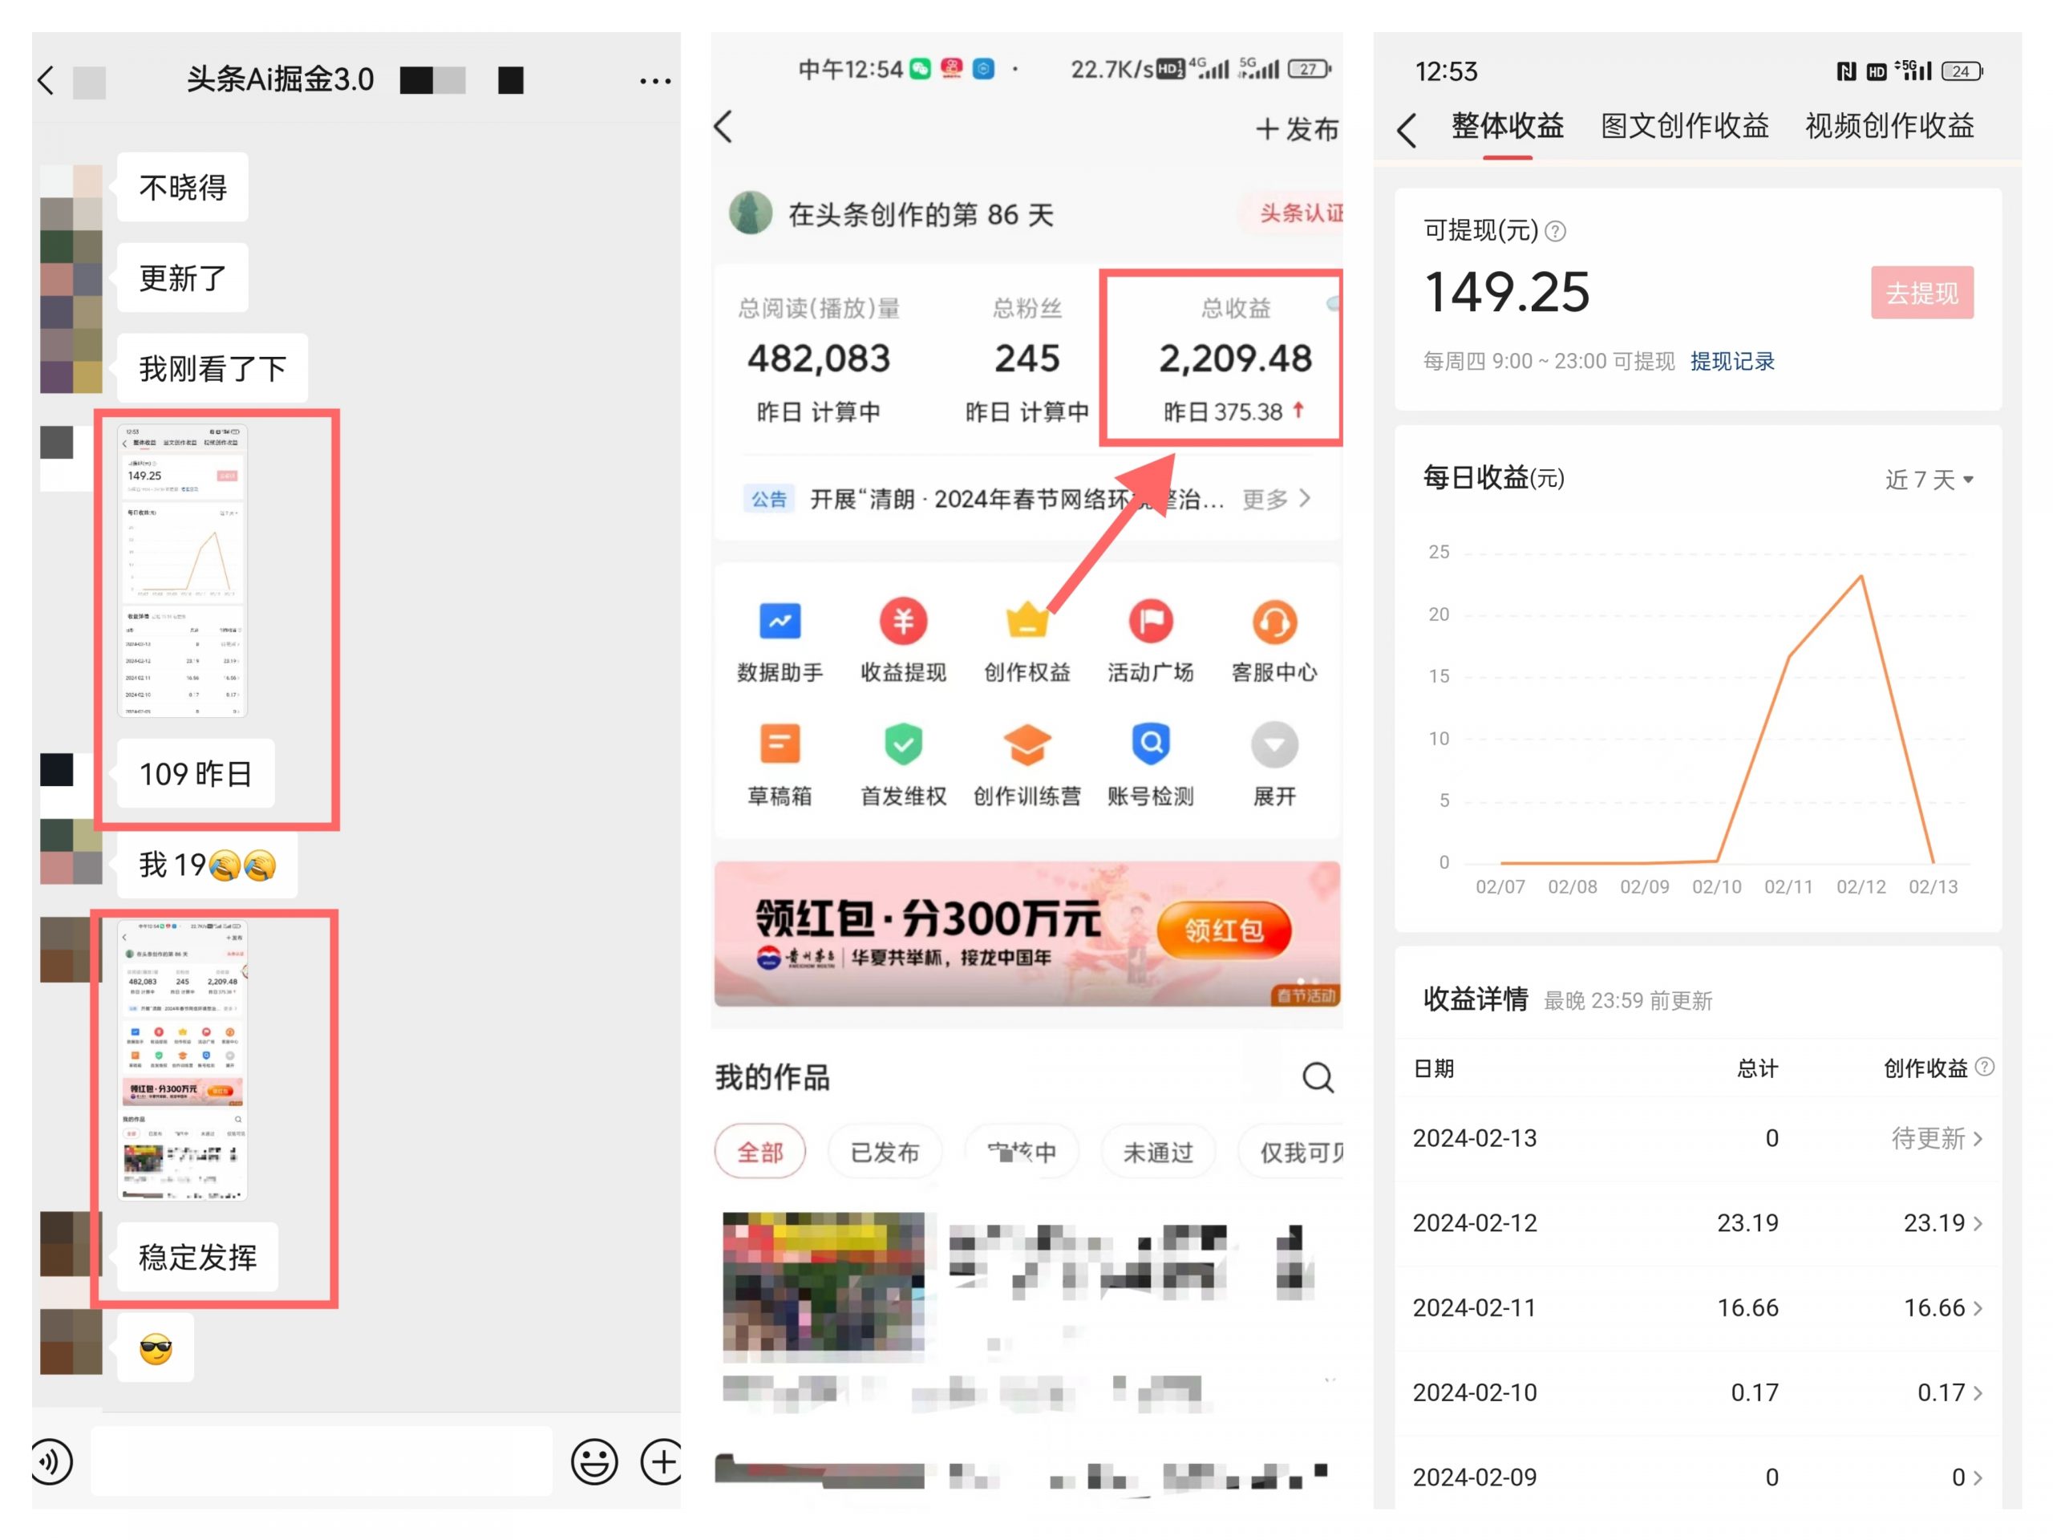Tap the NFC icon in status bar

coord(1847,71)
